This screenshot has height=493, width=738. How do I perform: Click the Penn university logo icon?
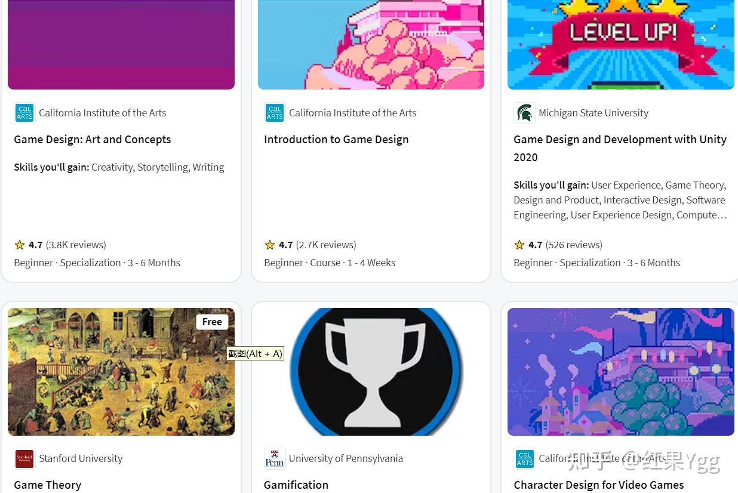275,458
